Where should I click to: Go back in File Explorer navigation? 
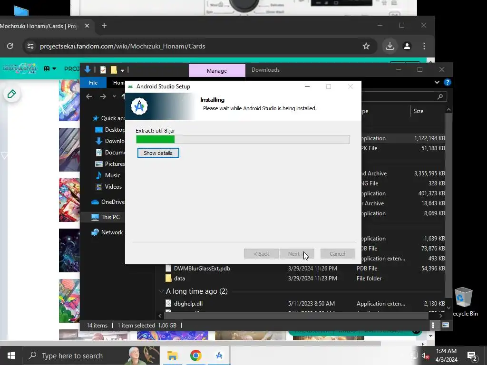89,96
